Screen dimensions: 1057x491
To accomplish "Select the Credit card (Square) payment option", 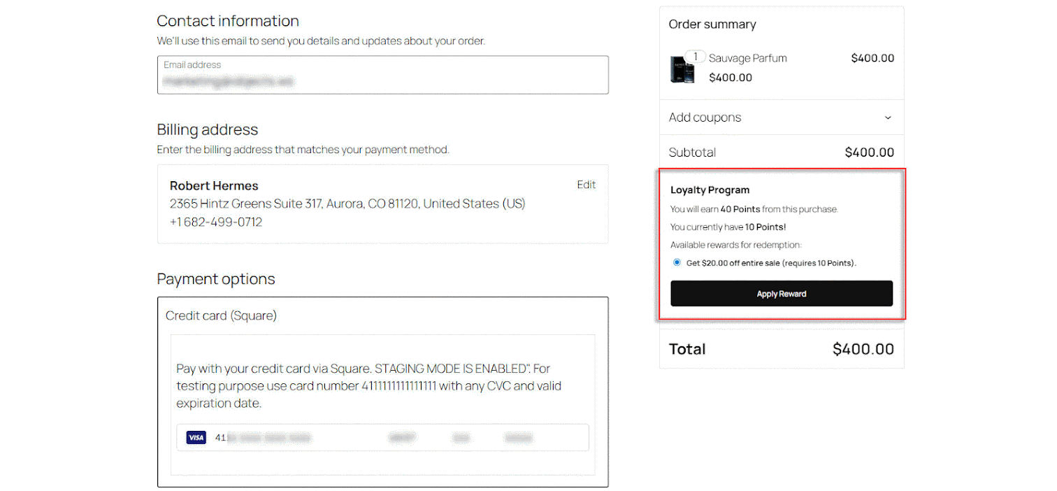I will [x=221, y=315].
